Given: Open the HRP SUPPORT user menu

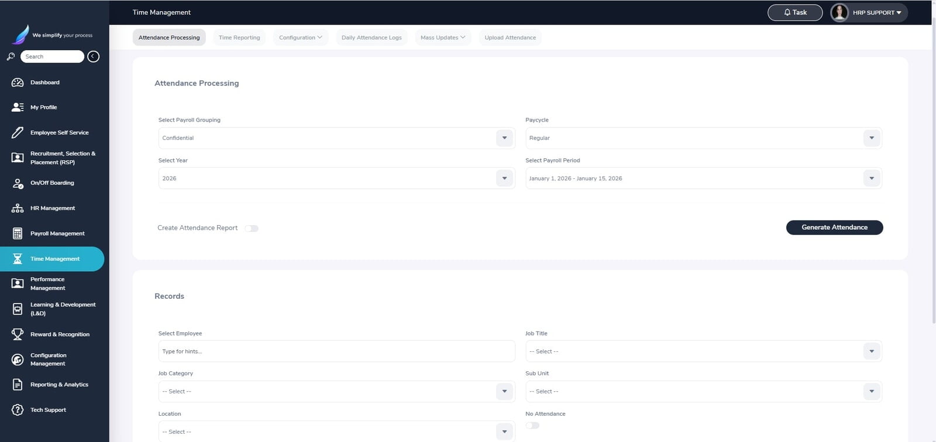Looking at the screenshot, I should tap(869, 12).
